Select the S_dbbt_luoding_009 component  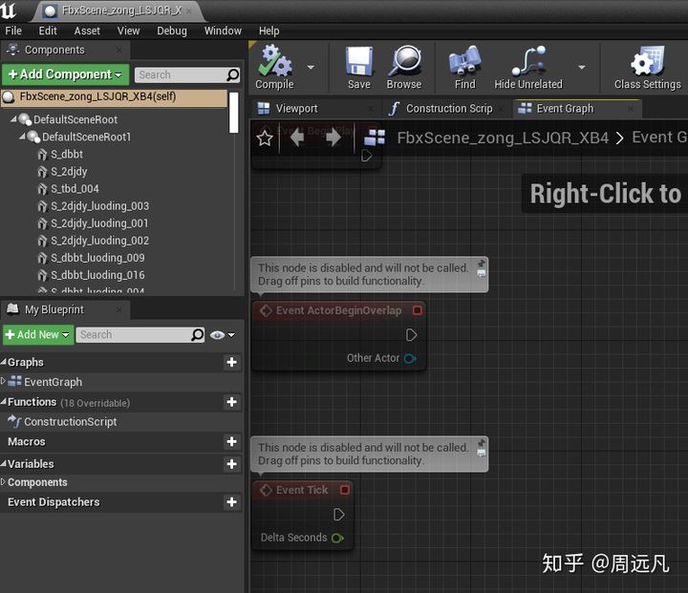tap(97, 258)
